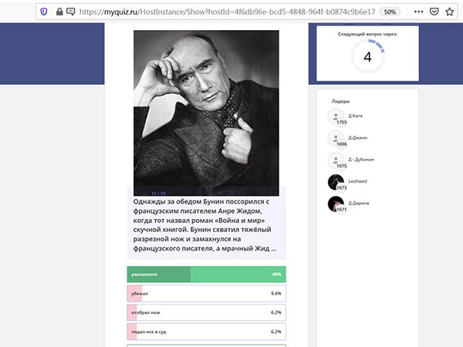Click the site permissions icon in the address bar
The image size is (463, 347).
(70, 12)
